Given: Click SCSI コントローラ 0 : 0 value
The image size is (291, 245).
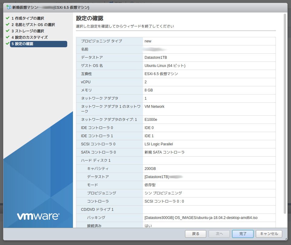Looking at the screenshot, I should tap(164, 201).
